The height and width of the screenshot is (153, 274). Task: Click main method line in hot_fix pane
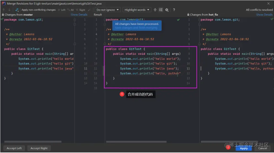[241, 54]
